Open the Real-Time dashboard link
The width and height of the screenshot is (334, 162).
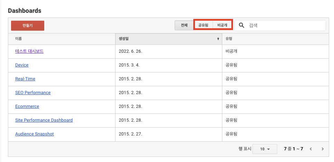[25, 79]
